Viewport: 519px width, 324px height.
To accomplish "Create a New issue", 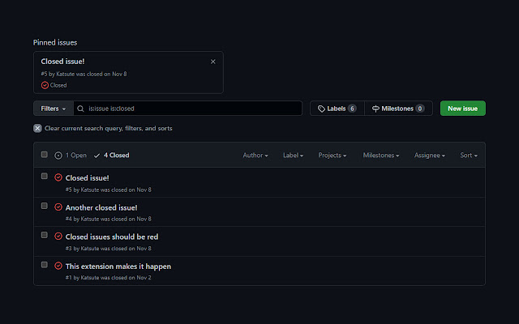I will [463, 109].
